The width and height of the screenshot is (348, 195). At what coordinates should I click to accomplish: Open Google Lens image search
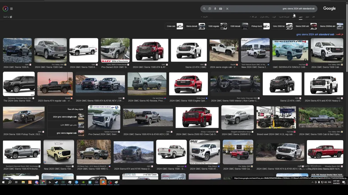[x=210, y=9]
